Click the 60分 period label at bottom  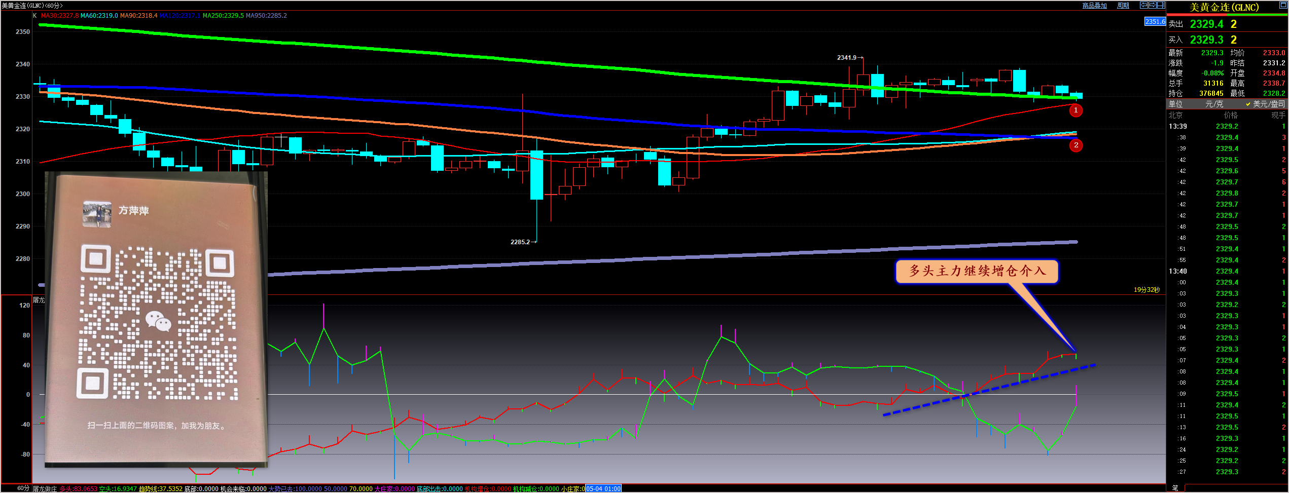coord(23,488)
